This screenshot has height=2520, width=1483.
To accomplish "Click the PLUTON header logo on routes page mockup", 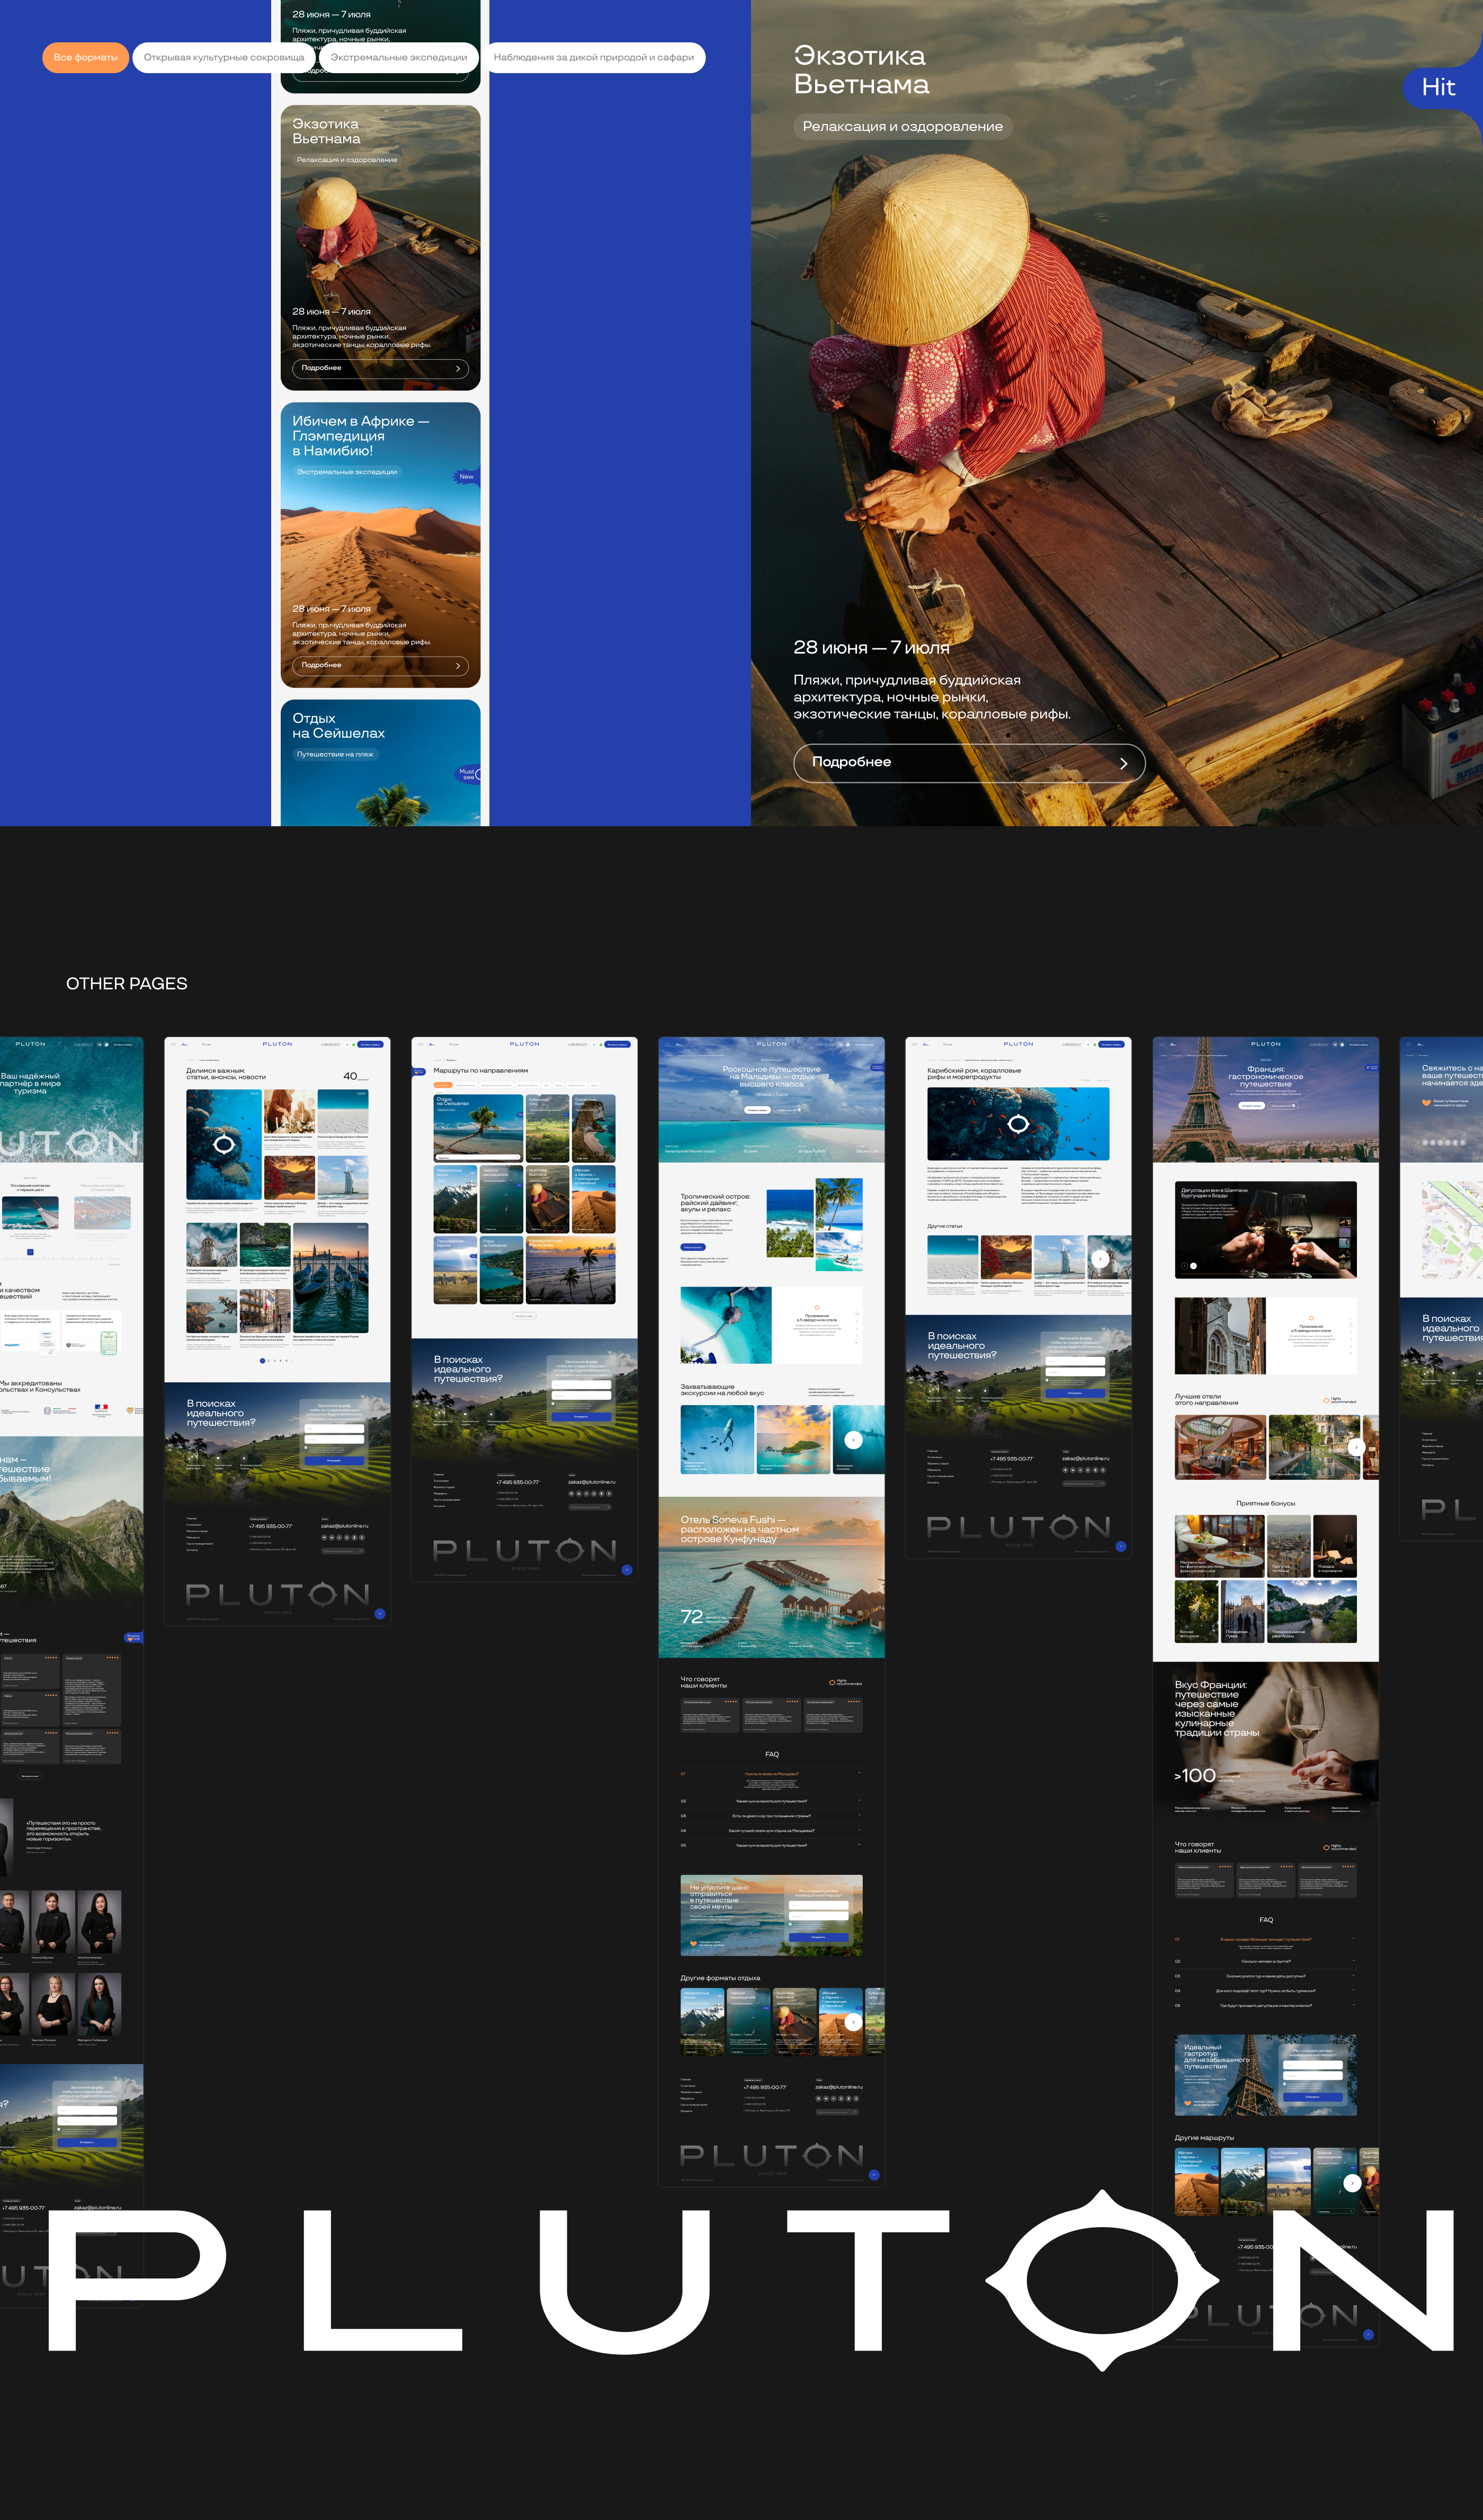I will [x=524, y=1044].
